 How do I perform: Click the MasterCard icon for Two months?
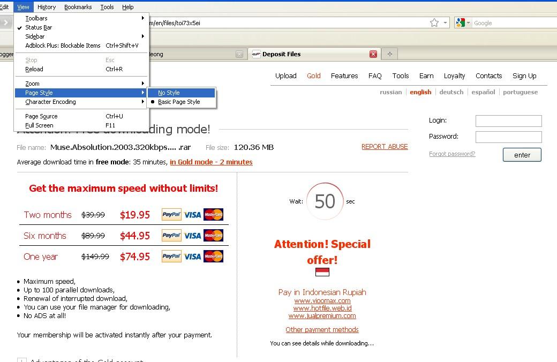[214, 215]
